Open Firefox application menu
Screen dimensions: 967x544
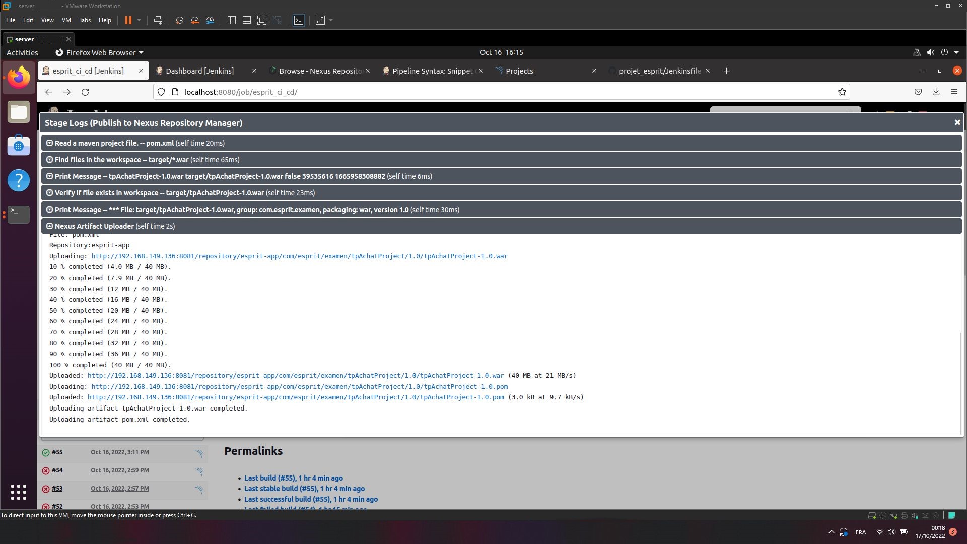point(954,92)
